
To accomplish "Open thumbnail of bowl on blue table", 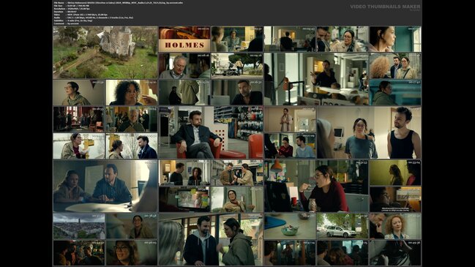I will [290, 226].
